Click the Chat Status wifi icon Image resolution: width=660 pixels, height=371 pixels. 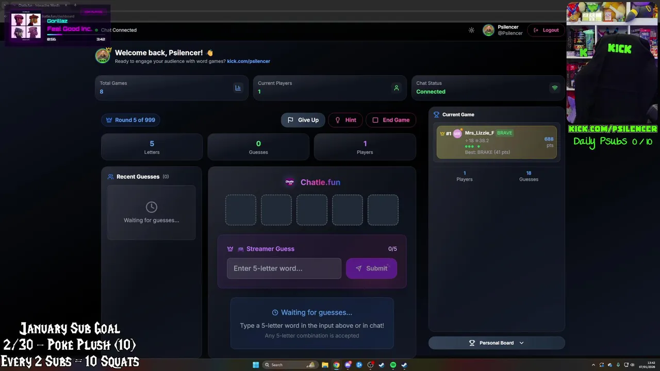(x=555, y=88)
